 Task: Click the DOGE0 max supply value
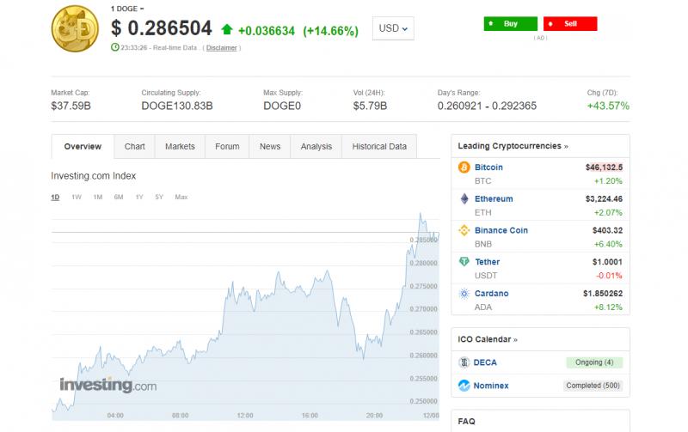tap(282, 106)
